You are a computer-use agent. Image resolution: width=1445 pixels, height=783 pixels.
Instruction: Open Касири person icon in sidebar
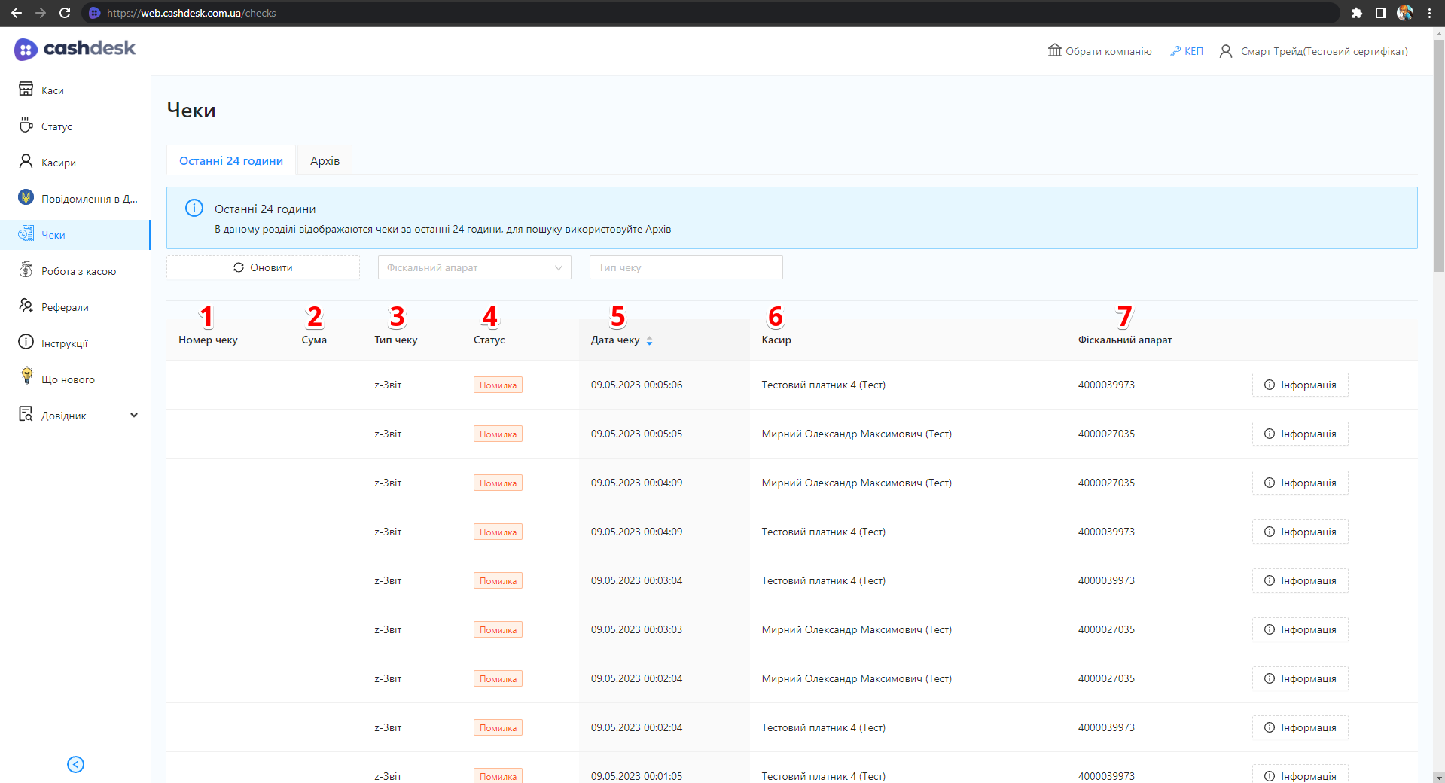coord(26,161)
